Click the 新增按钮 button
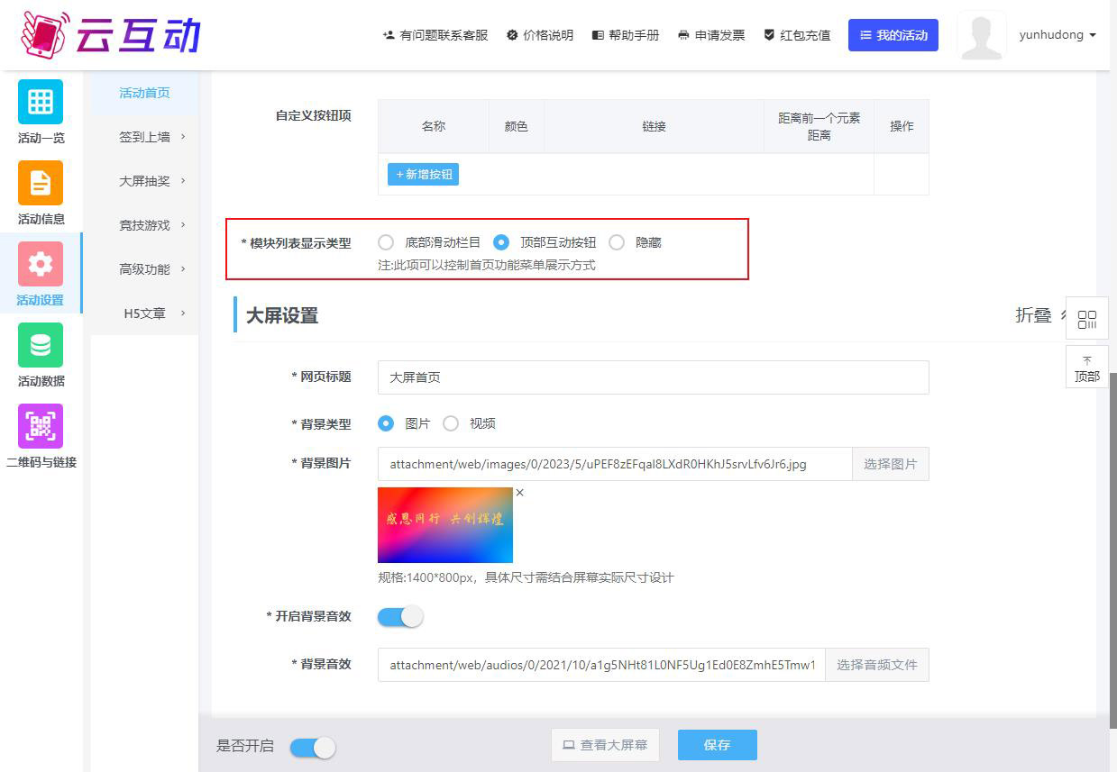The width and height of the screenshot is (1117, 772). pos(423,175)
